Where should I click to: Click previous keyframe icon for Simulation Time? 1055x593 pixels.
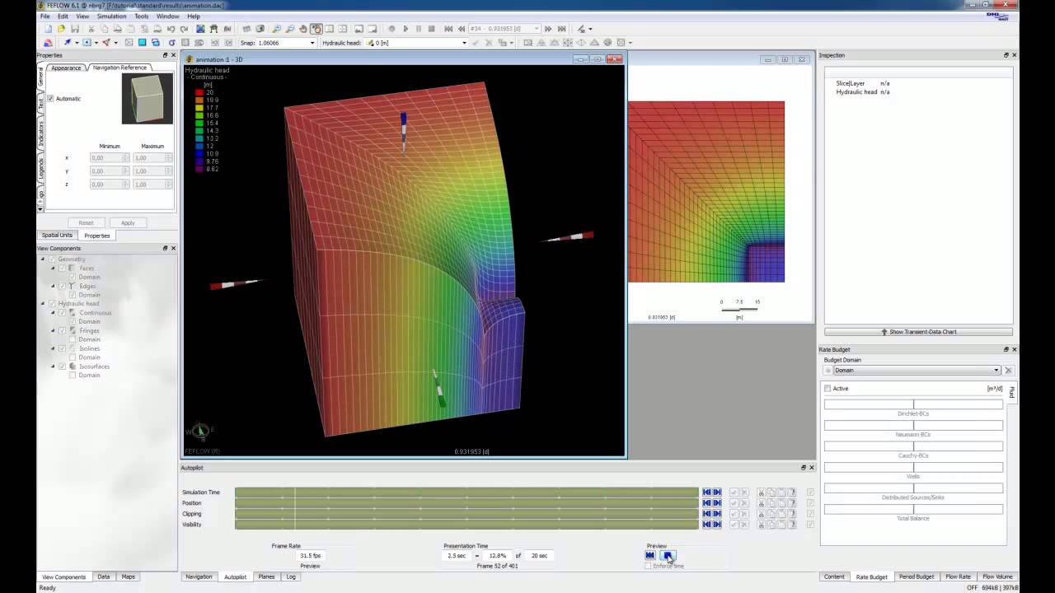706,493
